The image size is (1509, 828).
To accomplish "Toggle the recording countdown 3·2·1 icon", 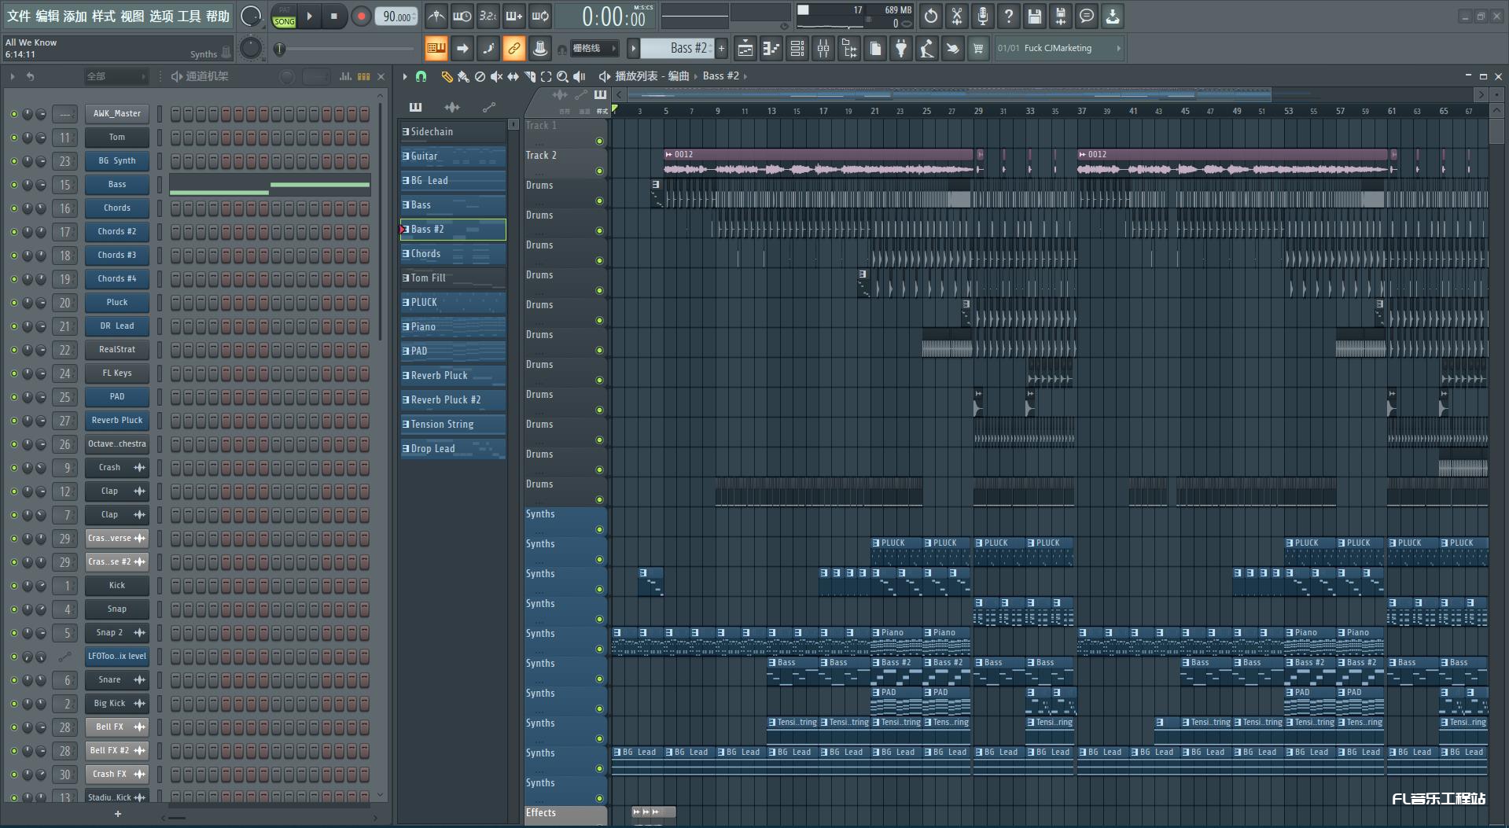I will [488, 16].
